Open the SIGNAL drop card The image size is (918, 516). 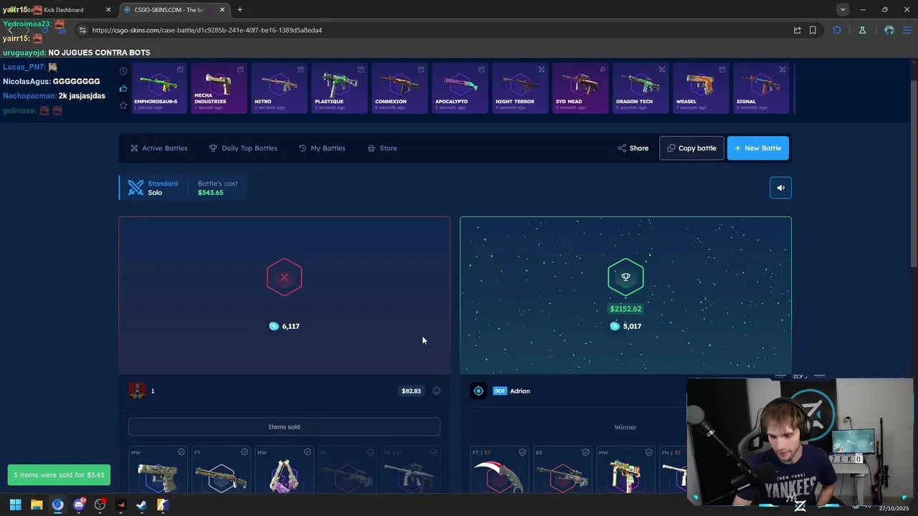pos(761,88)
